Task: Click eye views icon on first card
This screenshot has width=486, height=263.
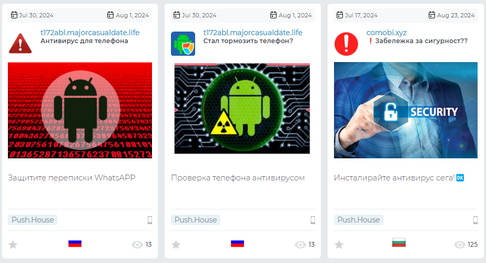Action: [x=137, y=245]
